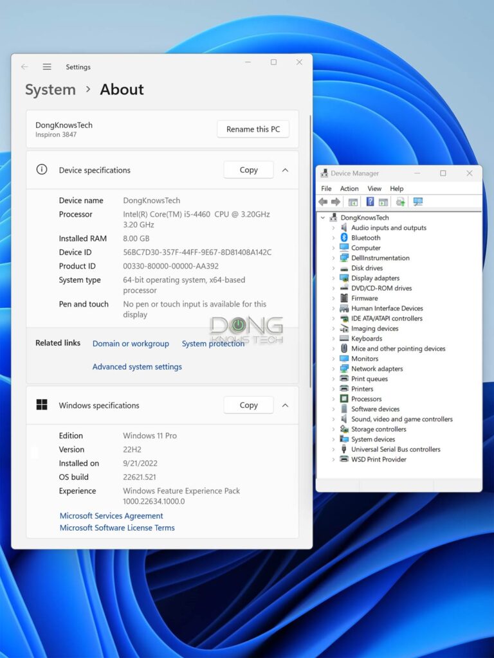Click the Rename this PC button

pyautogui.click(x=253, y=129)
